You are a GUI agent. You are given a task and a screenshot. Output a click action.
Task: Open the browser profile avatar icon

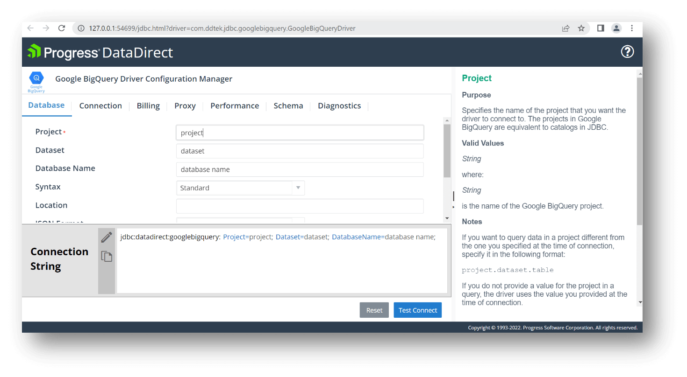[616, 28]
